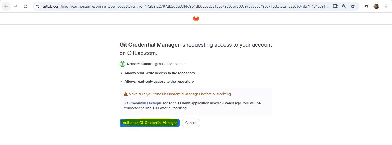Focus the address bar URL field
The image size is (392, 145).
tap(185, 6)
